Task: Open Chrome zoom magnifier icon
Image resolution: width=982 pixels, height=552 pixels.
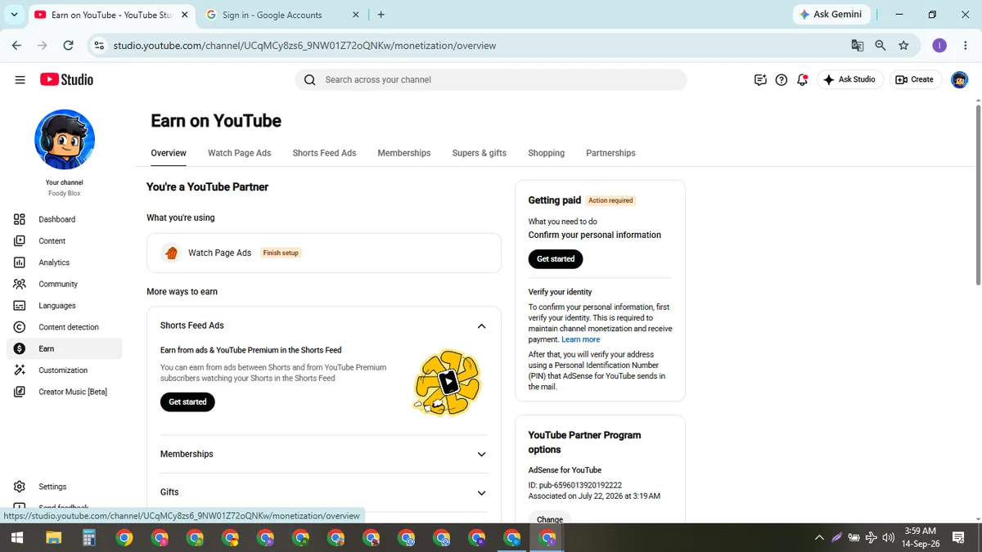Action: [881, 46]
